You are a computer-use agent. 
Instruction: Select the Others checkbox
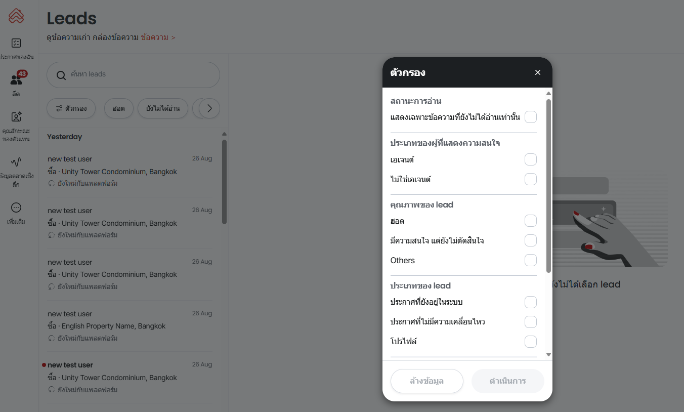pos(530,260)
